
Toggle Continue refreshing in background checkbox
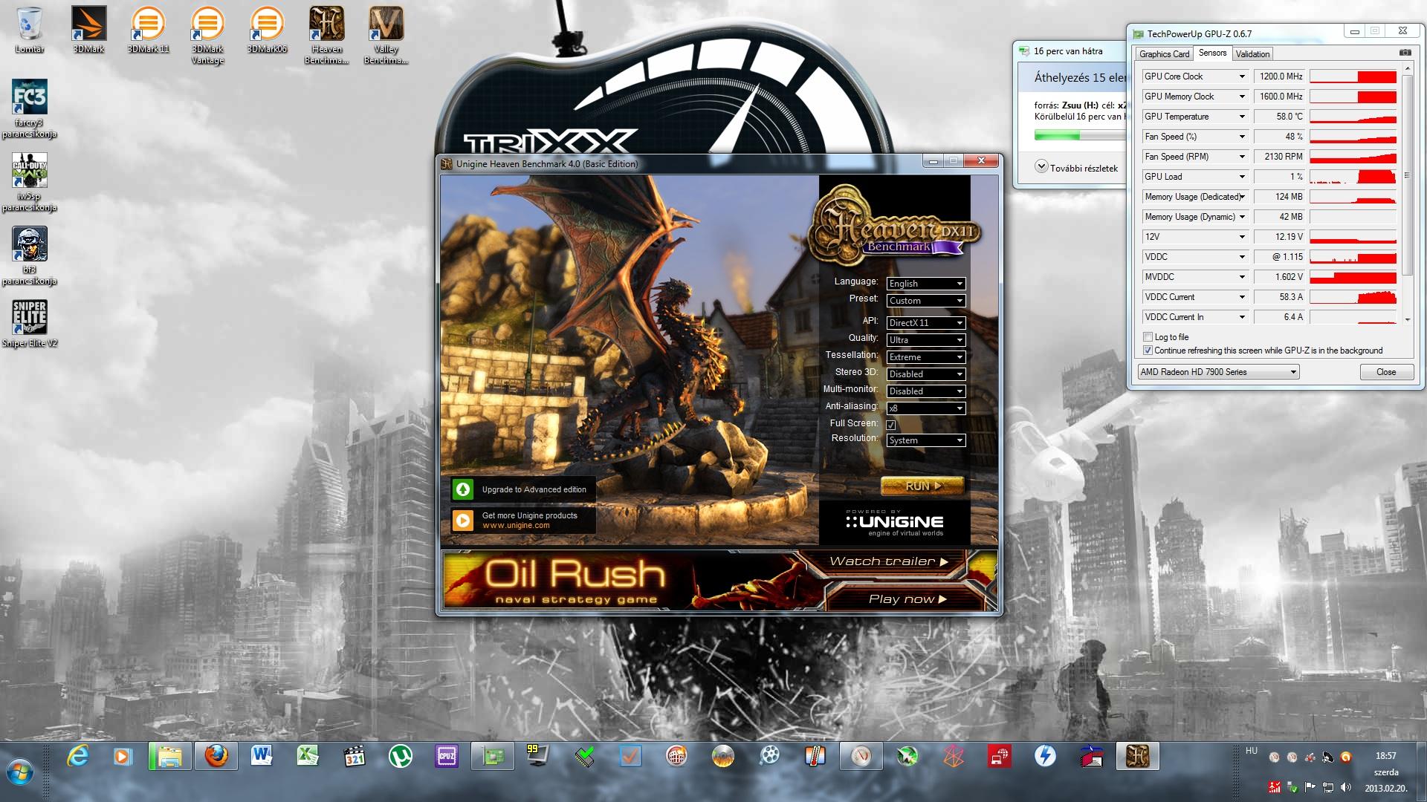click(x=1148, y=351)
